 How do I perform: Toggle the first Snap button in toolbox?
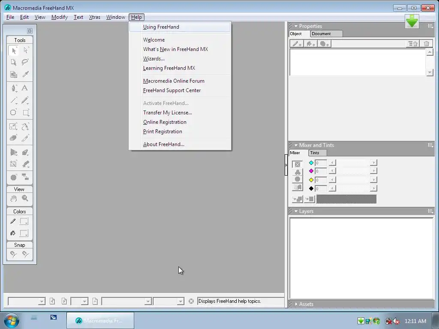pyautogui.click(x=13, y=254)
